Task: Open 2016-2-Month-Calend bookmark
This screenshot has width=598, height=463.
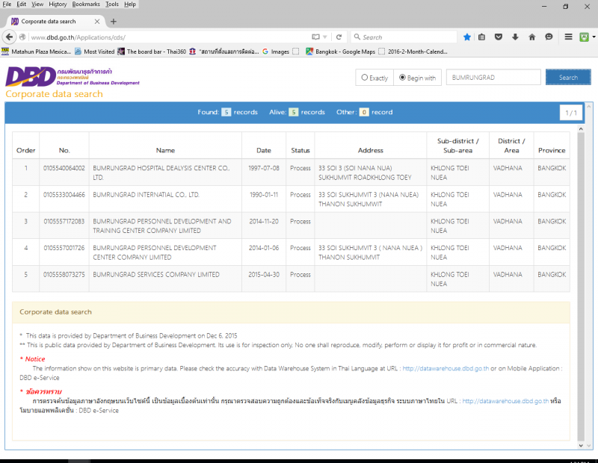Action: click(413, 52)
